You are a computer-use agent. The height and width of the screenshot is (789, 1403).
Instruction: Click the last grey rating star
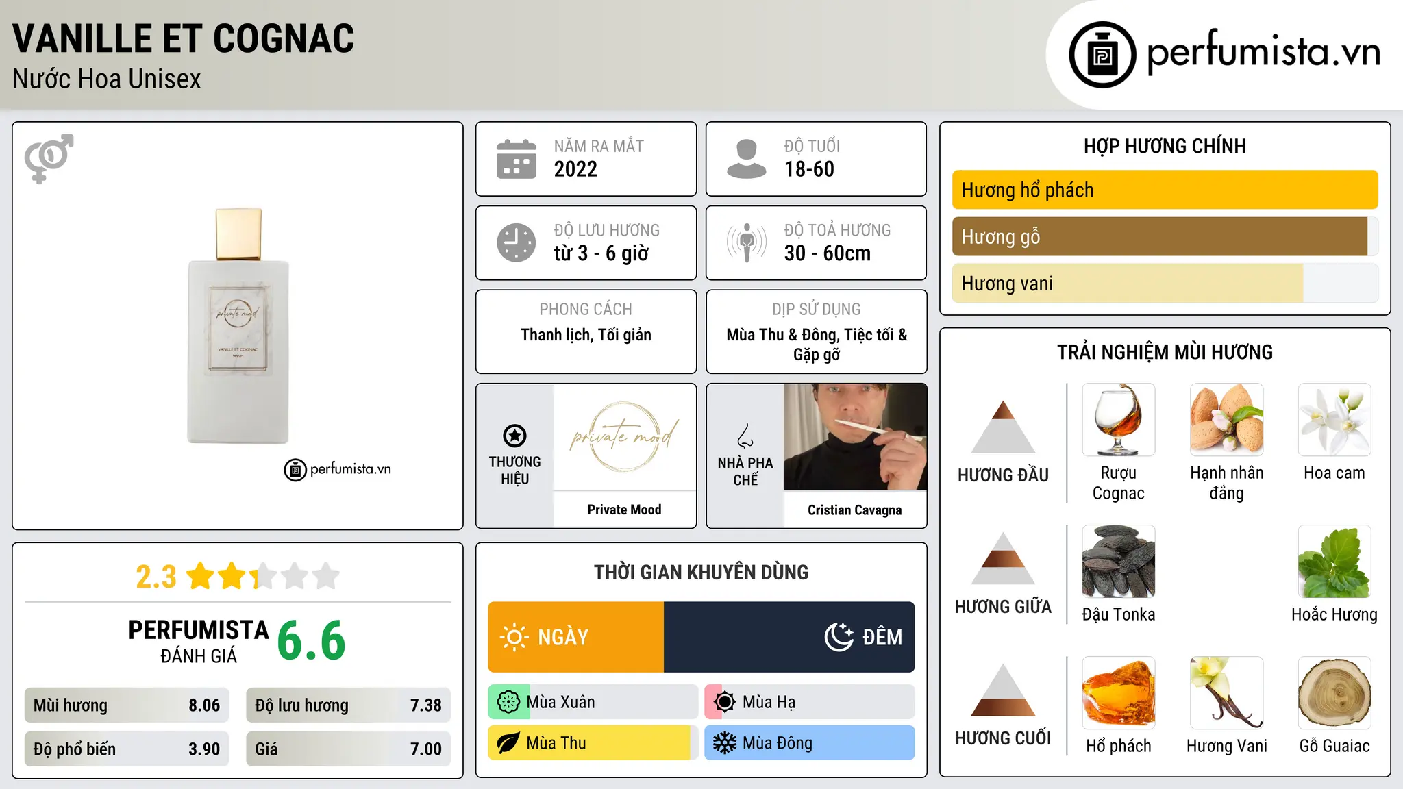(326, 576)
